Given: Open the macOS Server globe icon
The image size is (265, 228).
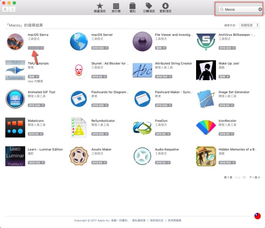Looking at the screenshot, I should 79,41.
